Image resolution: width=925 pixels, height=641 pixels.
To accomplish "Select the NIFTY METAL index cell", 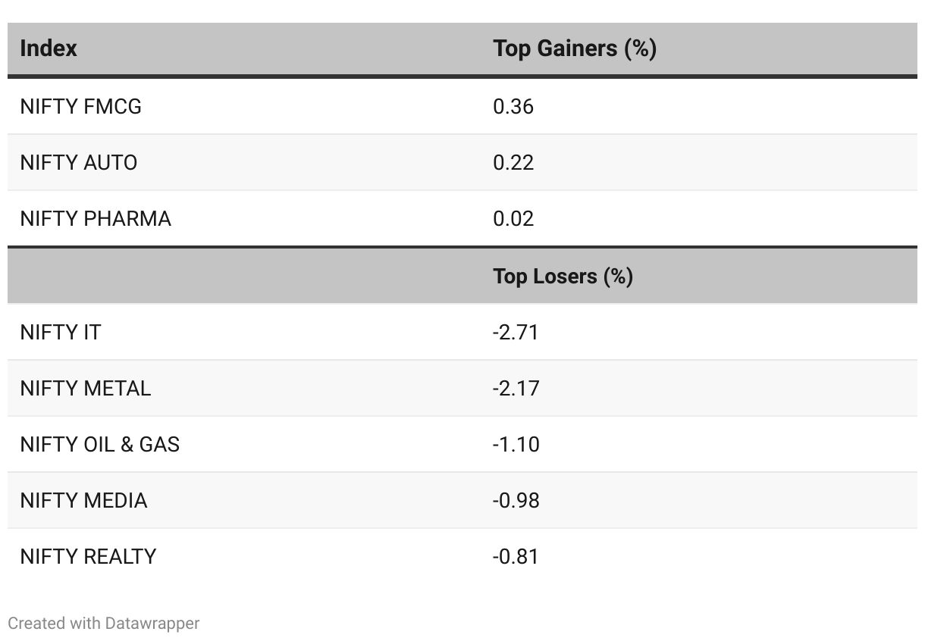I will pyautogui.click(x=85, y=389).
